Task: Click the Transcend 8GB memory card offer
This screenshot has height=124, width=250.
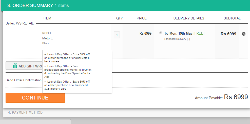Action: tap(67, 85)
